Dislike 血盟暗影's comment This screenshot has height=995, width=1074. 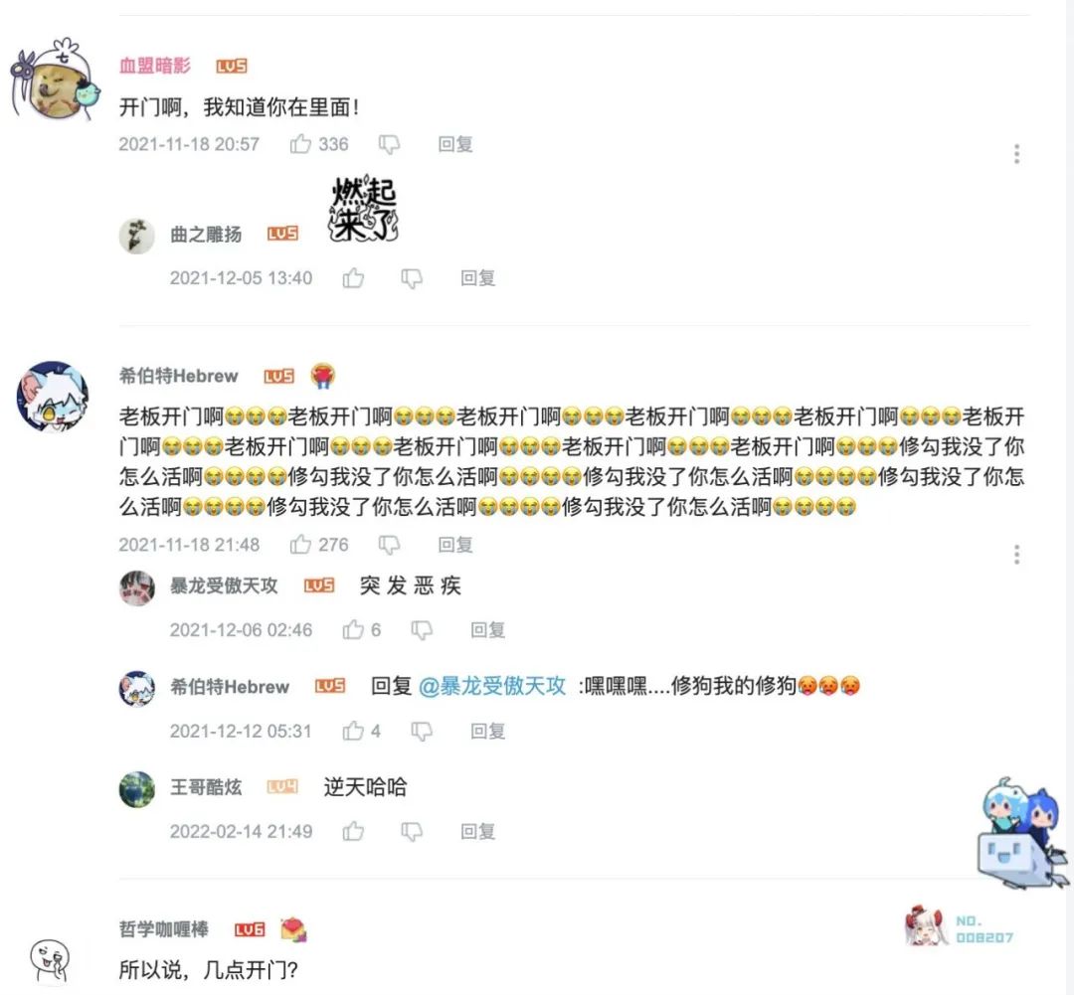click(x=389, y=144)
